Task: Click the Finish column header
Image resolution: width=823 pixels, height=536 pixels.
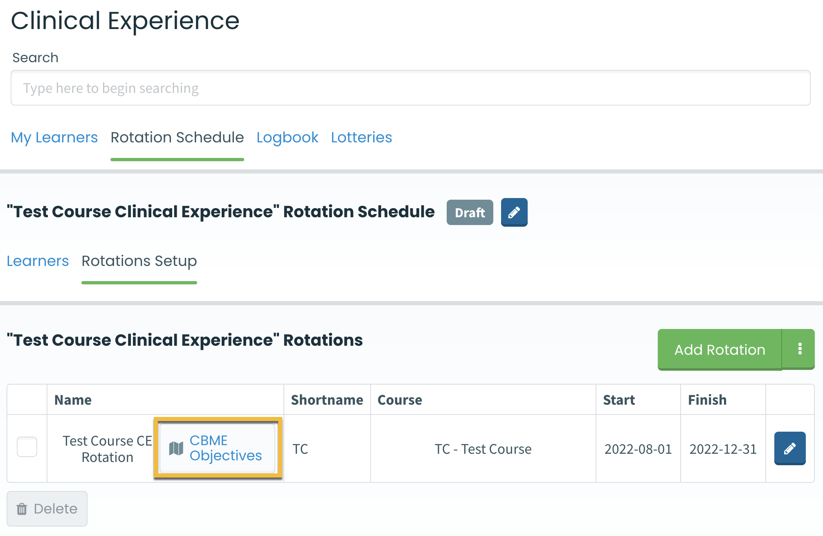Action: (x=707, y=400)
